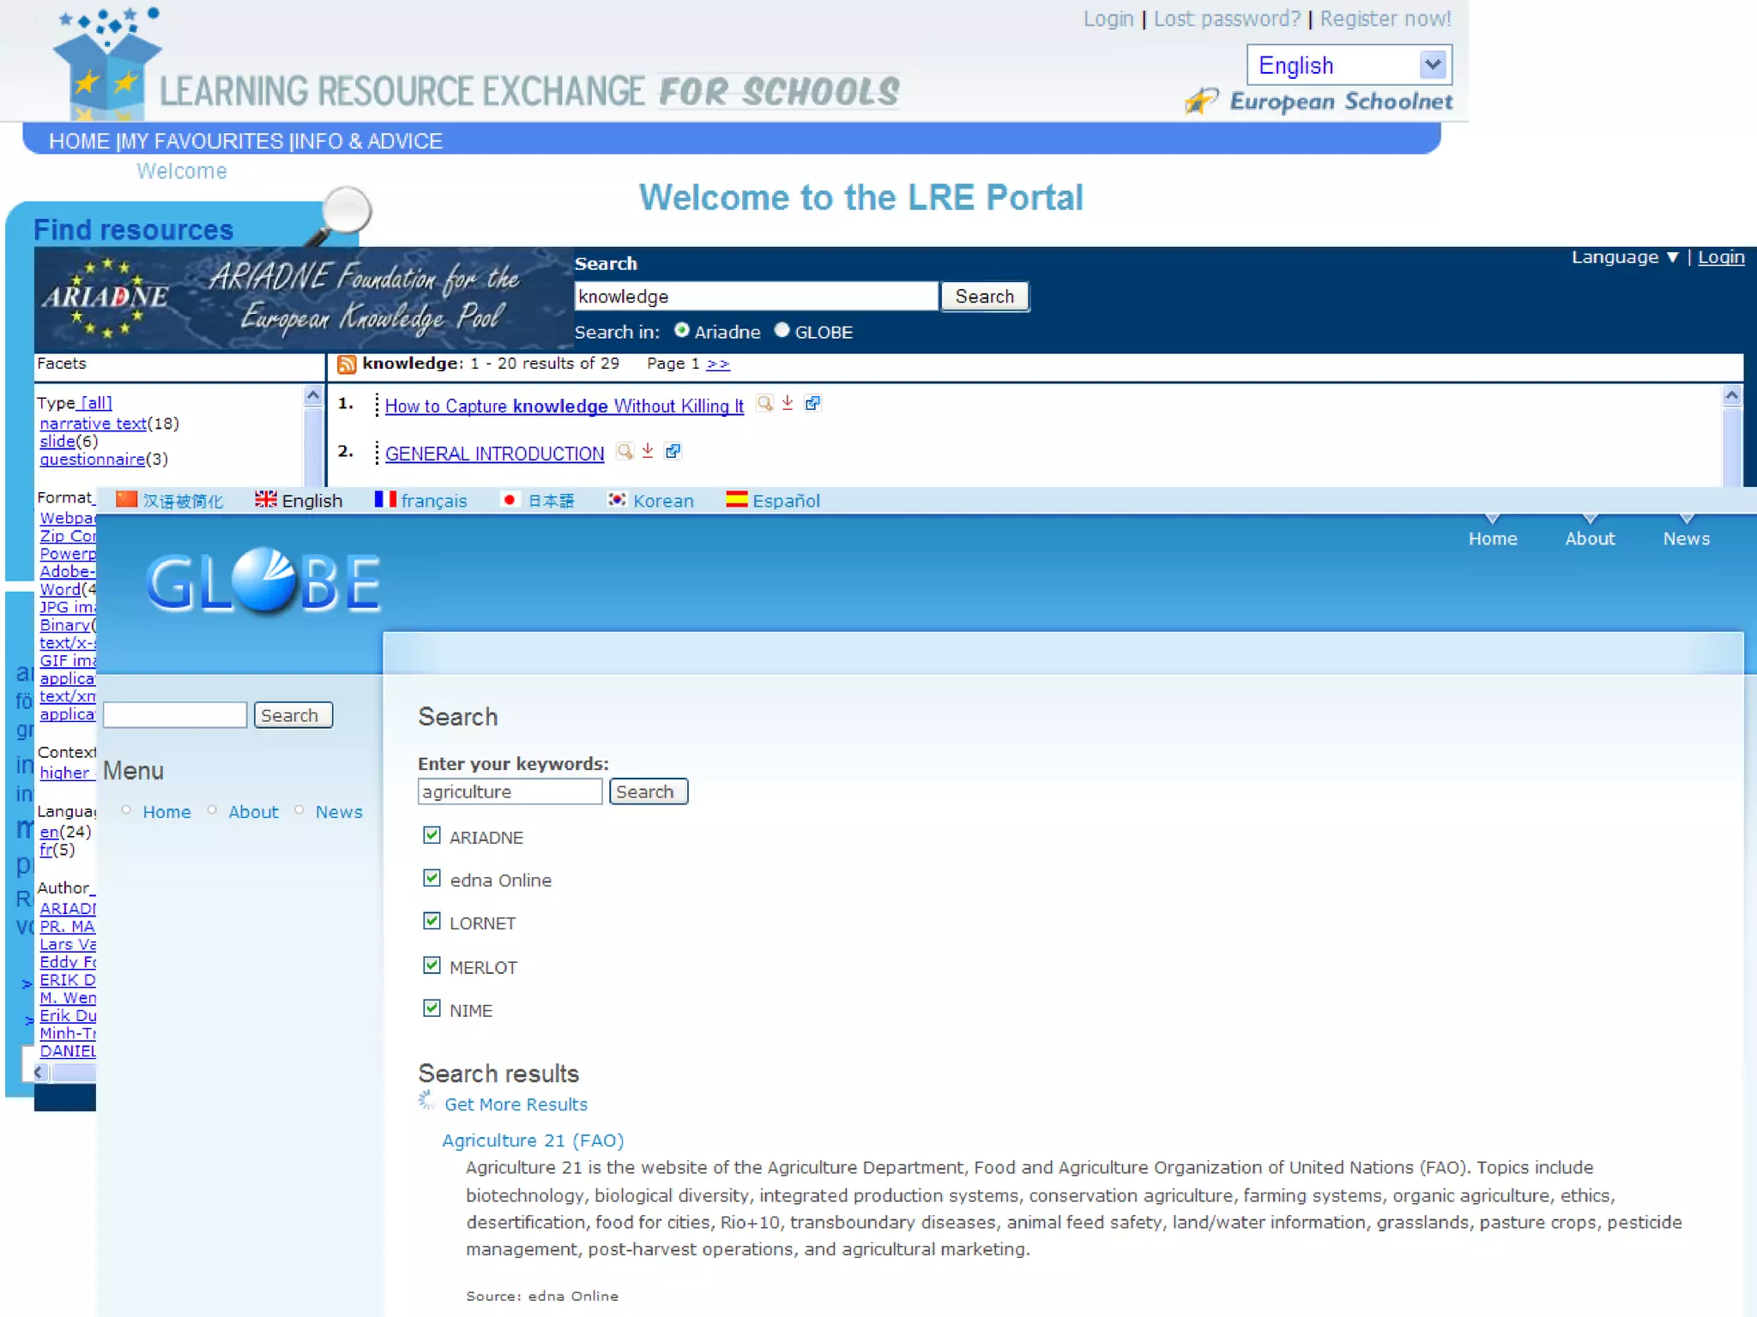Click the Korean flag language icon

point(617,500)
